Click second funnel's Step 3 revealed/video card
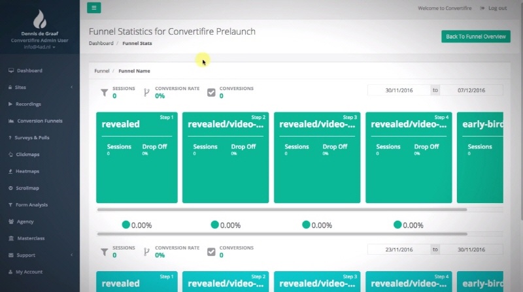This screenshot has height=292, width=523. (x=317, y=282)
